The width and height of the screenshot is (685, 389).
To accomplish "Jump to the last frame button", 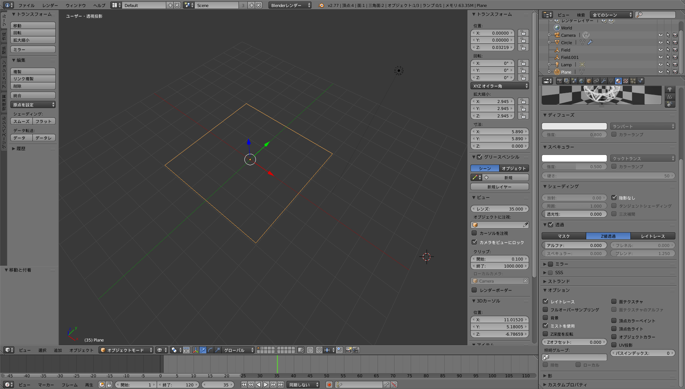I will point(281,385).
